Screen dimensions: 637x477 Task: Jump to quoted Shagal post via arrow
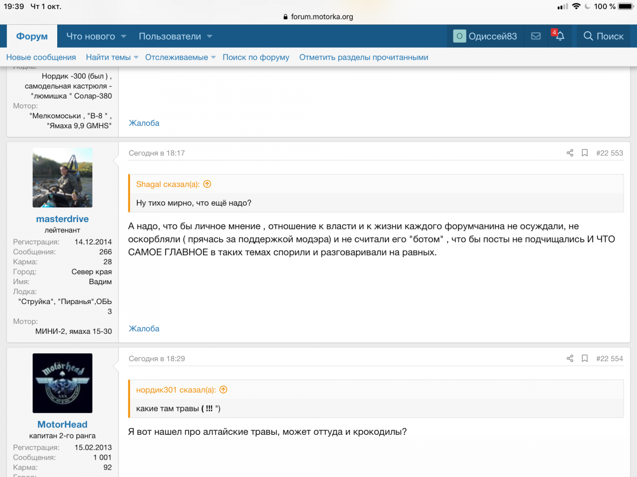[208, 184]
